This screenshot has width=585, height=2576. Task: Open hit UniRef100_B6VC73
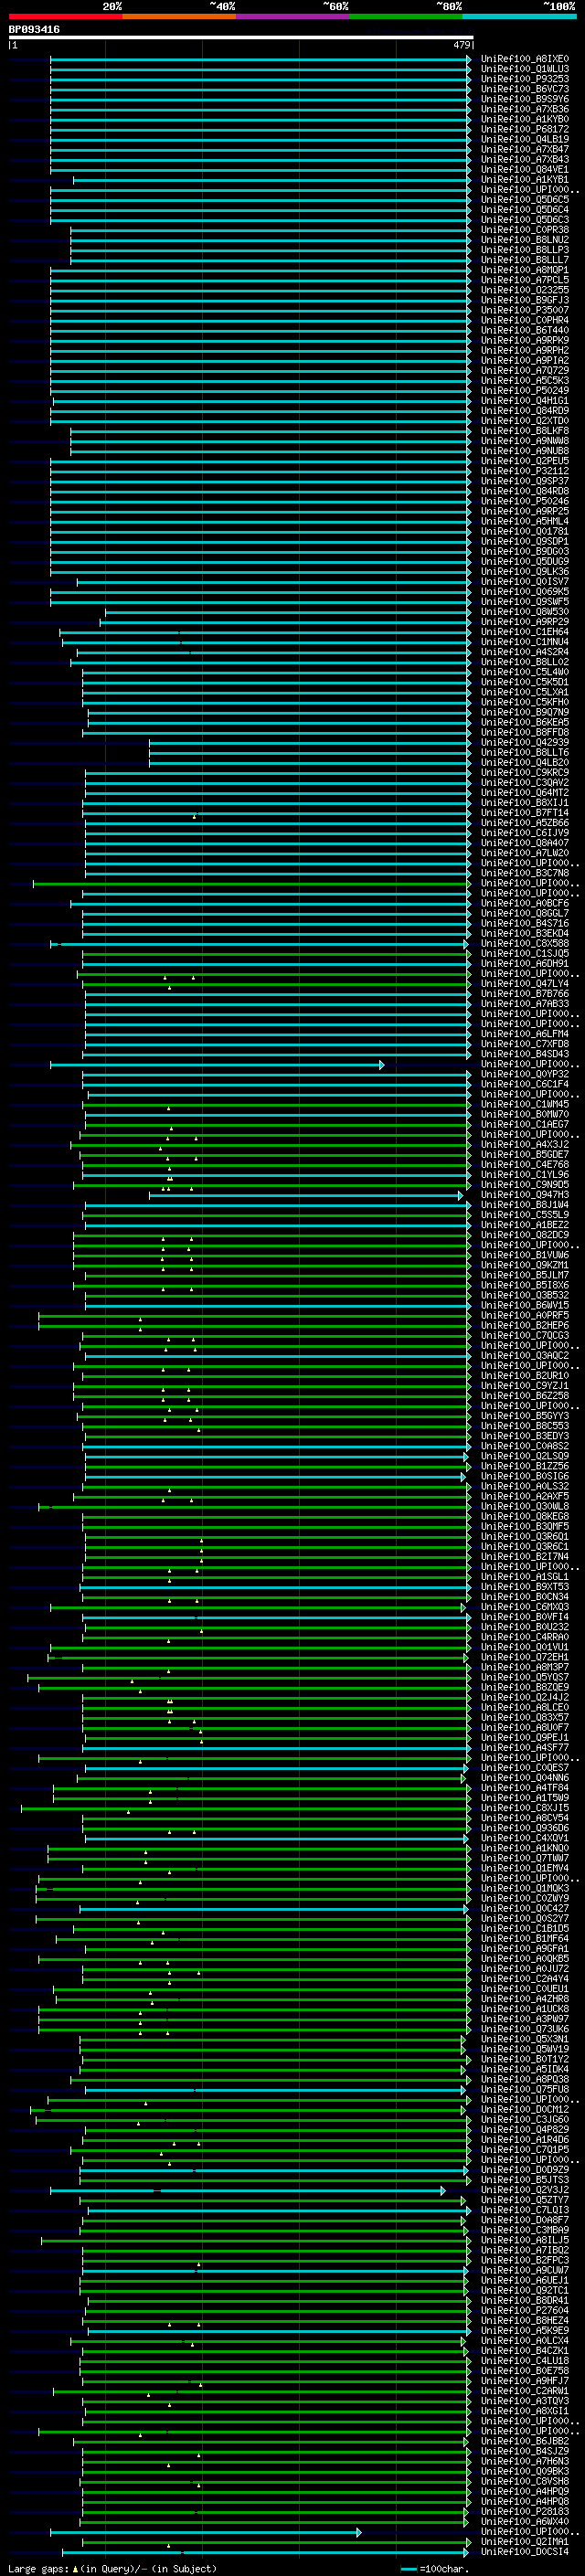tap(525, 89)
